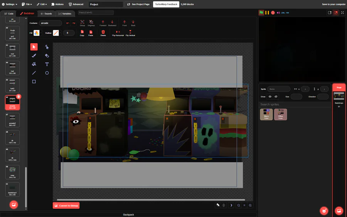
Task: Select the Line tool
Action: click(34, 73)
